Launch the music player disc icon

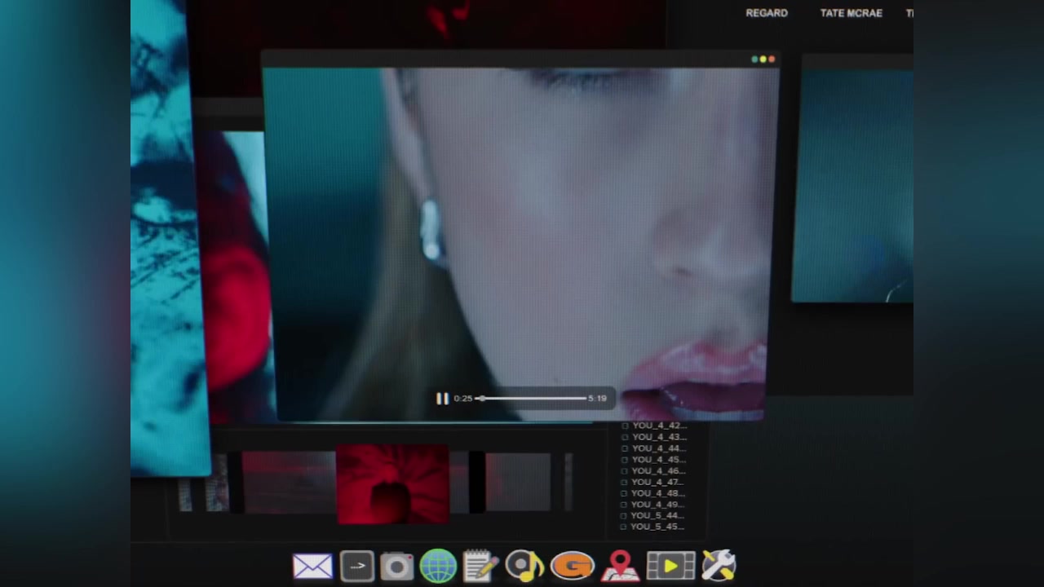(x=524, y=566)
